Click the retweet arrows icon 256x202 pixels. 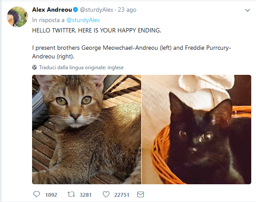click(71, 194)
